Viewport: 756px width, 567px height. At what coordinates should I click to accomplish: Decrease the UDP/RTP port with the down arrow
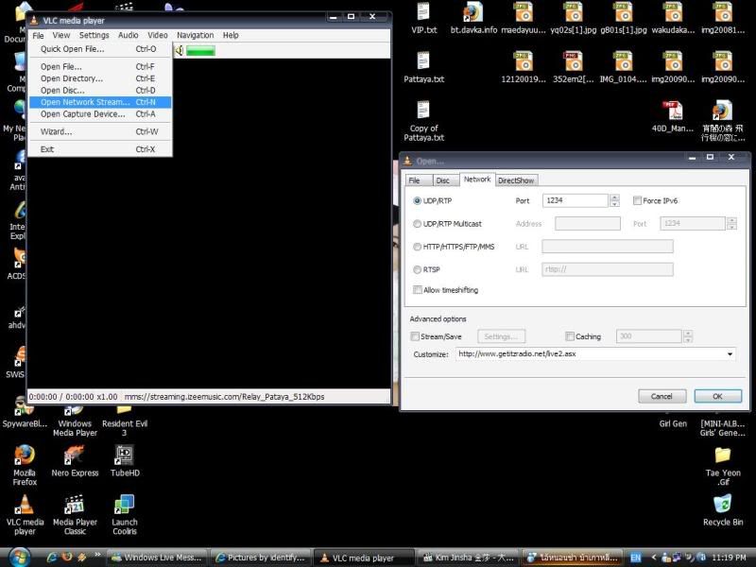pos(614,204)
